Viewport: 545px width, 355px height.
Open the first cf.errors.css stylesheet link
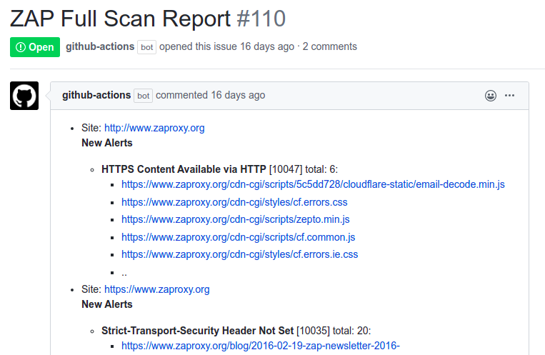coord(234,202)
